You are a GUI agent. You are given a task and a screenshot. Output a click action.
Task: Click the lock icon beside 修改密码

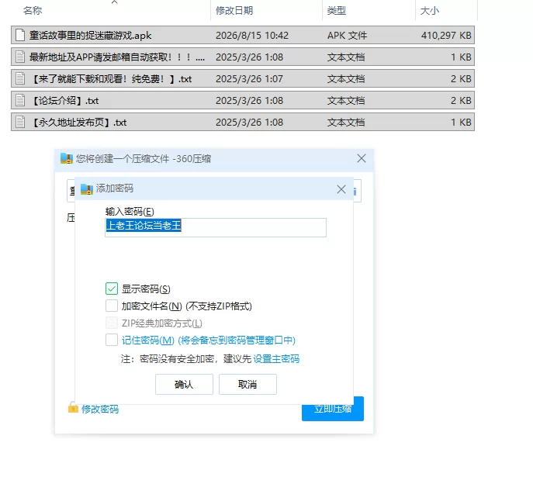click(73, 407)
